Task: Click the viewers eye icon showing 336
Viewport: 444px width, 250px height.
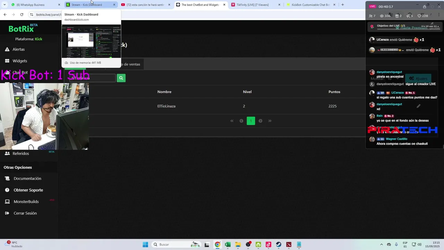Action: 382,16
